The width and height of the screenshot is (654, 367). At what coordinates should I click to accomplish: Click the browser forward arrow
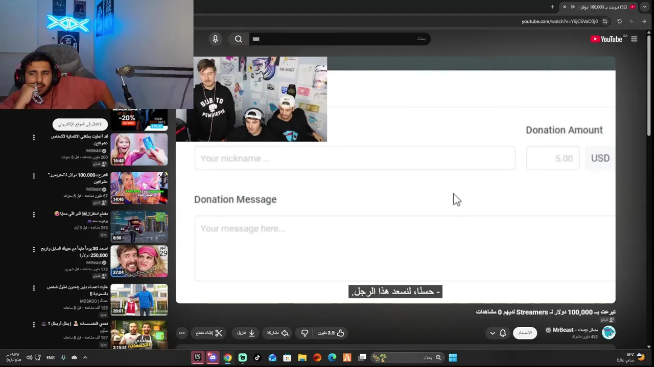(x=632, y=21)
